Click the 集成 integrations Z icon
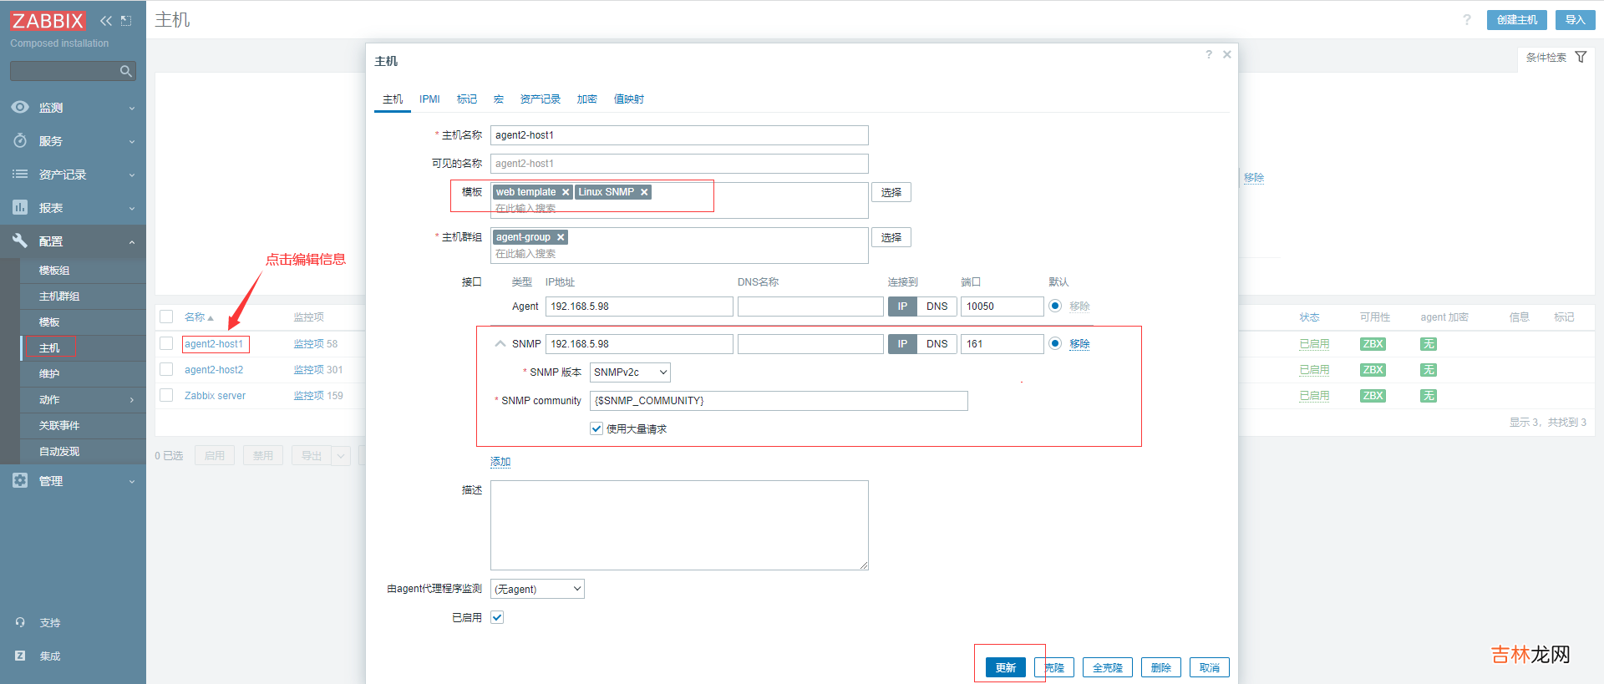The image size is (1604, 684). [20, 656]
